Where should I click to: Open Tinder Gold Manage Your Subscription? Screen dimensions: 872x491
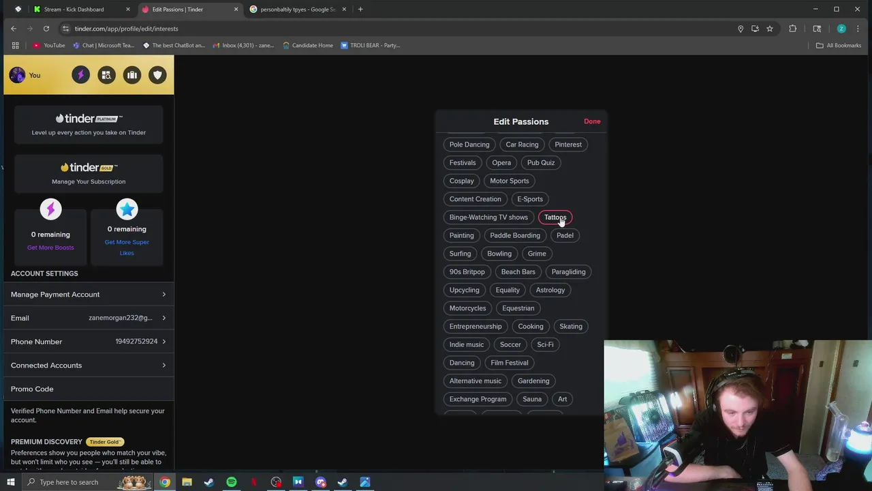[x=89, y=174]
